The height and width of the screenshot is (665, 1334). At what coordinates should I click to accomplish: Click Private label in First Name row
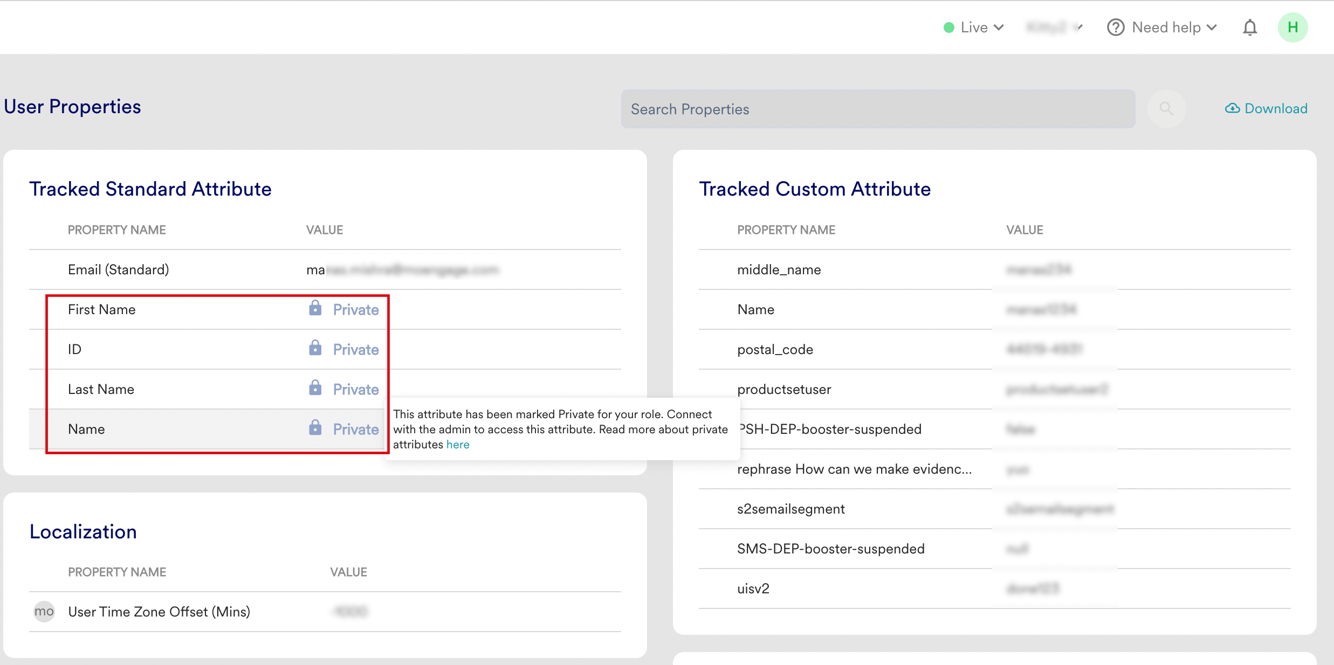356,310
